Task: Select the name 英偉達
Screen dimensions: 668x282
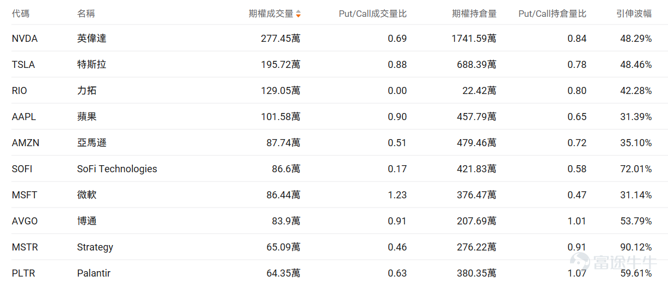Action: 92,39
